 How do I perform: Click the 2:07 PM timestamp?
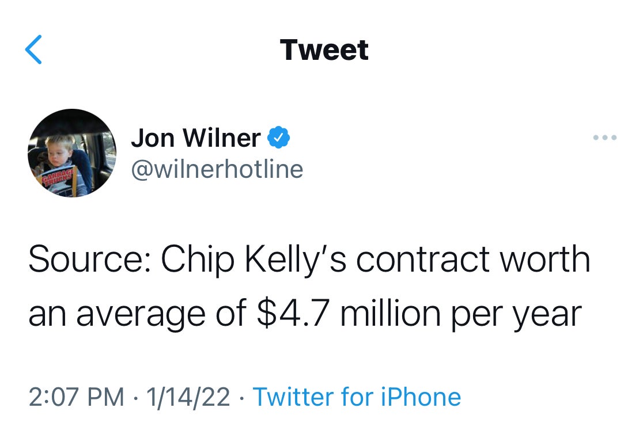point(76,397)
